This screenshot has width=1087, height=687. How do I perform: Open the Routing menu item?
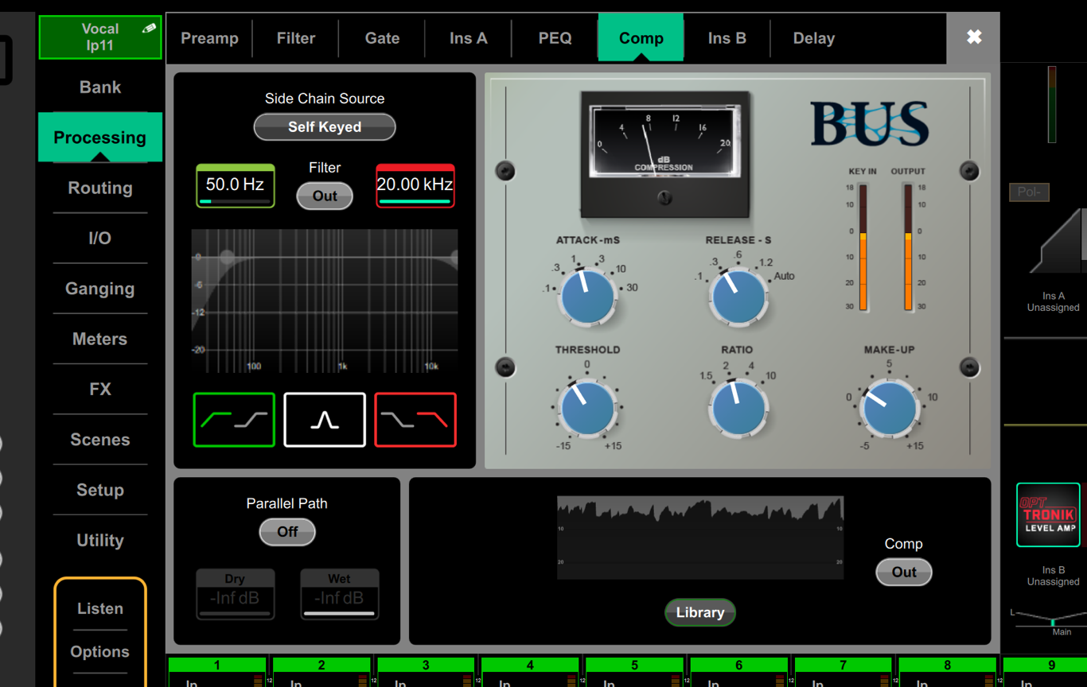[100, 188]
